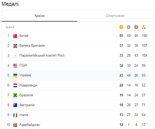Click the USA flag icon
Screen dimensions: 155x129
click(15, 65)
